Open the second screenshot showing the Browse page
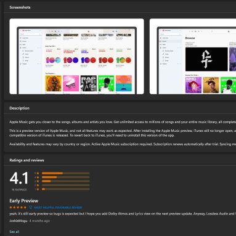 coord(193,56)
